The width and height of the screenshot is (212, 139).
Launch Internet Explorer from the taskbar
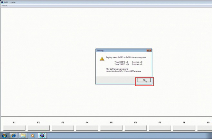click(13, 135)
